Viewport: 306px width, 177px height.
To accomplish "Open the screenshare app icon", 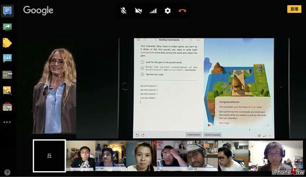I will (x=7, y=27).
